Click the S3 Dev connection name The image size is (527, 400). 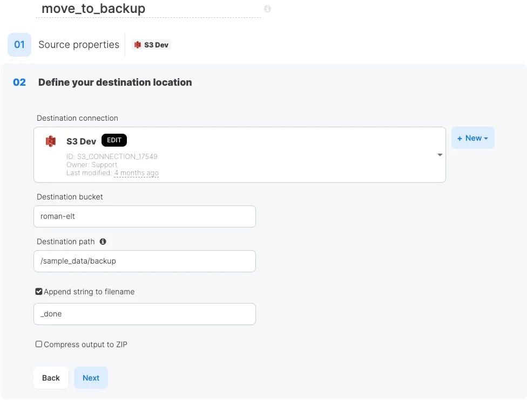coord(82,141)
